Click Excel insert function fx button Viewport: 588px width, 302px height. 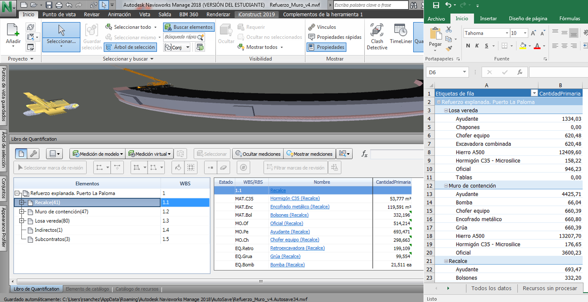point(520,72)
